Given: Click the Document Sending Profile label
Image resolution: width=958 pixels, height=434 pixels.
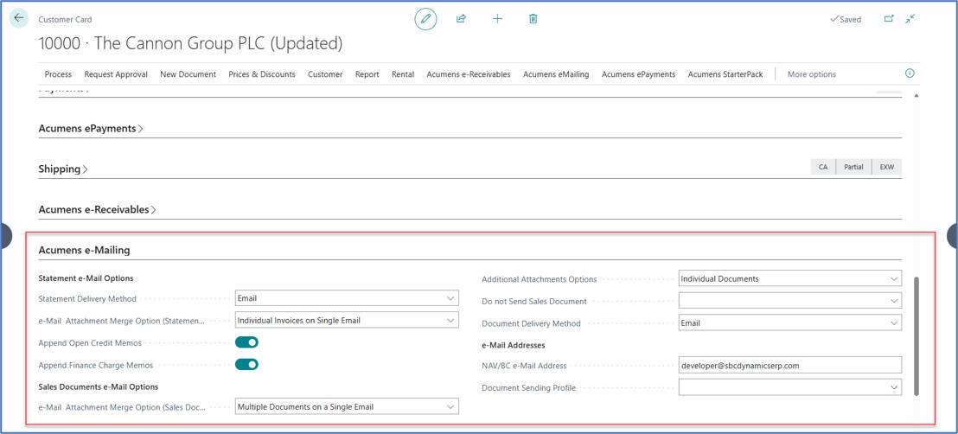Looking at the screenshot, I should click(529, 387).
